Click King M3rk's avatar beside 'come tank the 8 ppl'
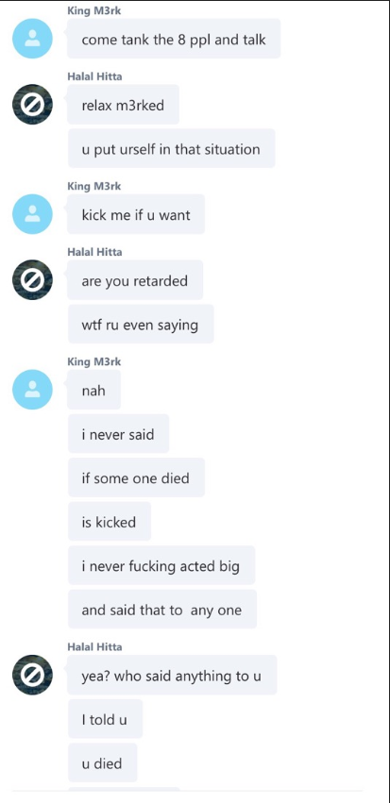 32,39
